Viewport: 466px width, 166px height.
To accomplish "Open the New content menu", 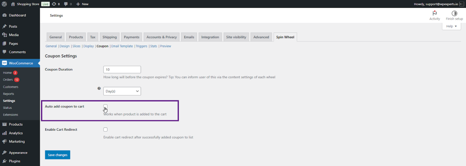I will tap(82, 4).
